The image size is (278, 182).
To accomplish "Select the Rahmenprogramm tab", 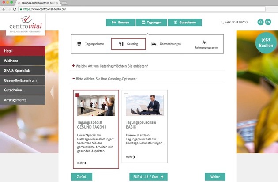I will (206, 44).
